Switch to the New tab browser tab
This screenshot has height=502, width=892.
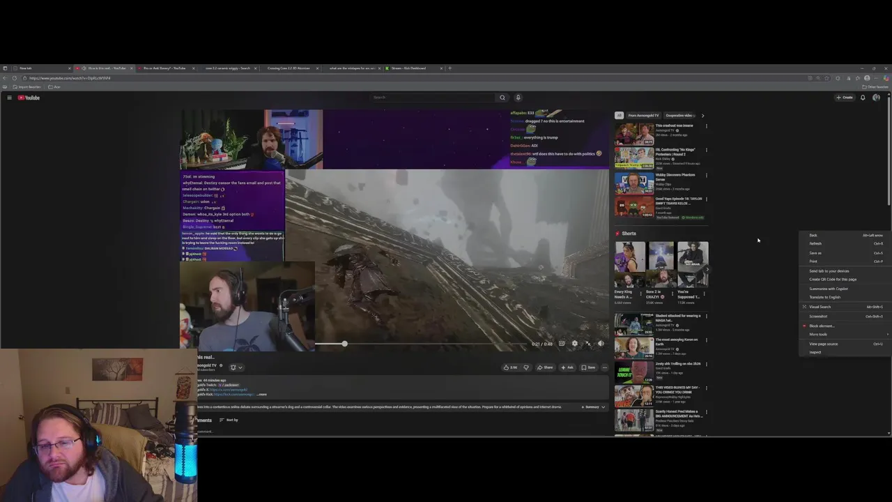[42, 68]
